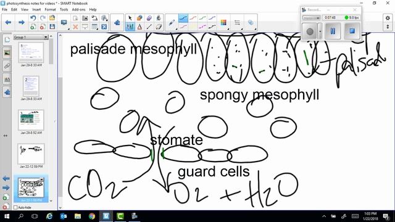
Task: Open the line thickness options
Action: click(x=237, y=23)
